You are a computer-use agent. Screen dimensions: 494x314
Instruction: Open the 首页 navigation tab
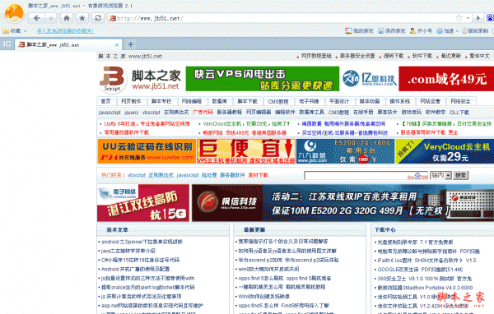tap(105, 101)
